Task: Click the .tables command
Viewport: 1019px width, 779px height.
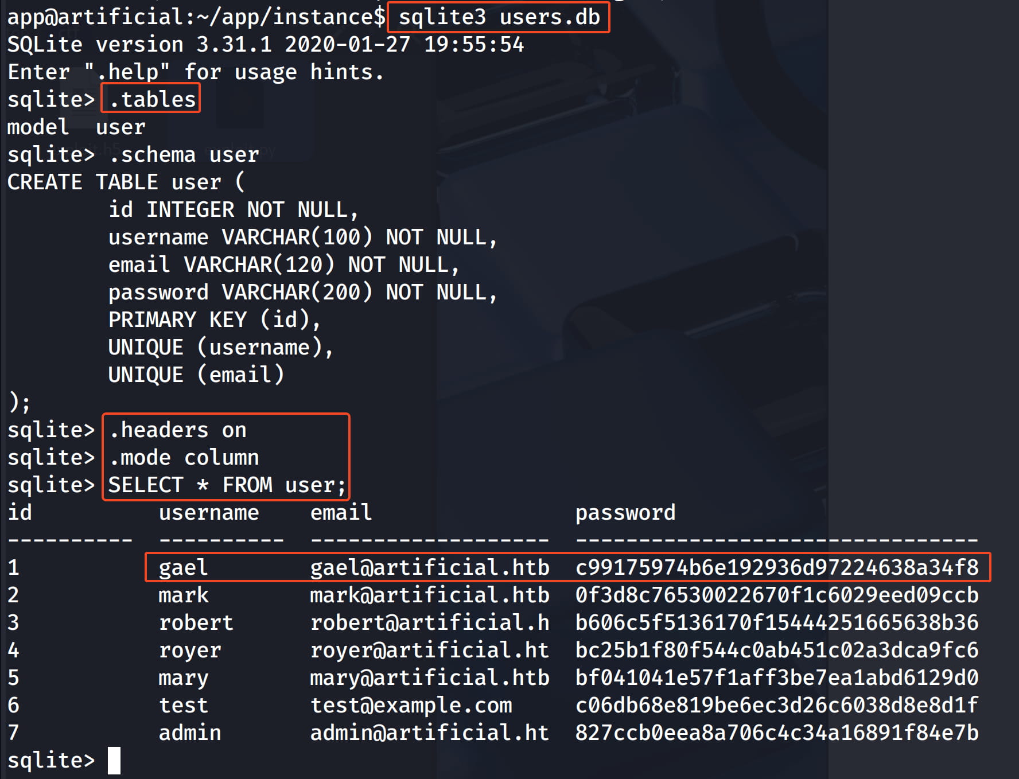Action: (152, 99)
